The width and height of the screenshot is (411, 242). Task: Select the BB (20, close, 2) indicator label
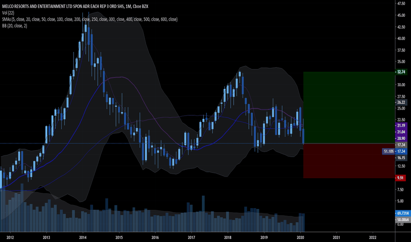pyautogui.click(x=15, y=26)
